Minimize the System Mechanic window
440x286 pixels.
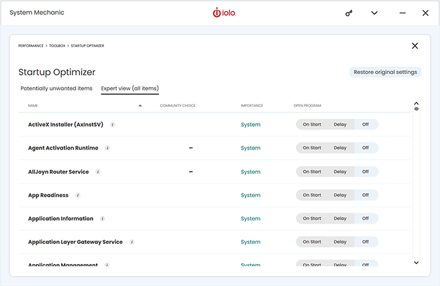coord(402,13)
